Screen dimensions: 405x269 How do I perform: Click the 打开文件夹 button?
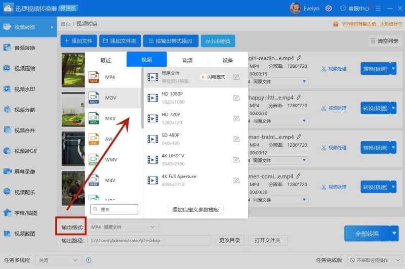coord(268,240)
